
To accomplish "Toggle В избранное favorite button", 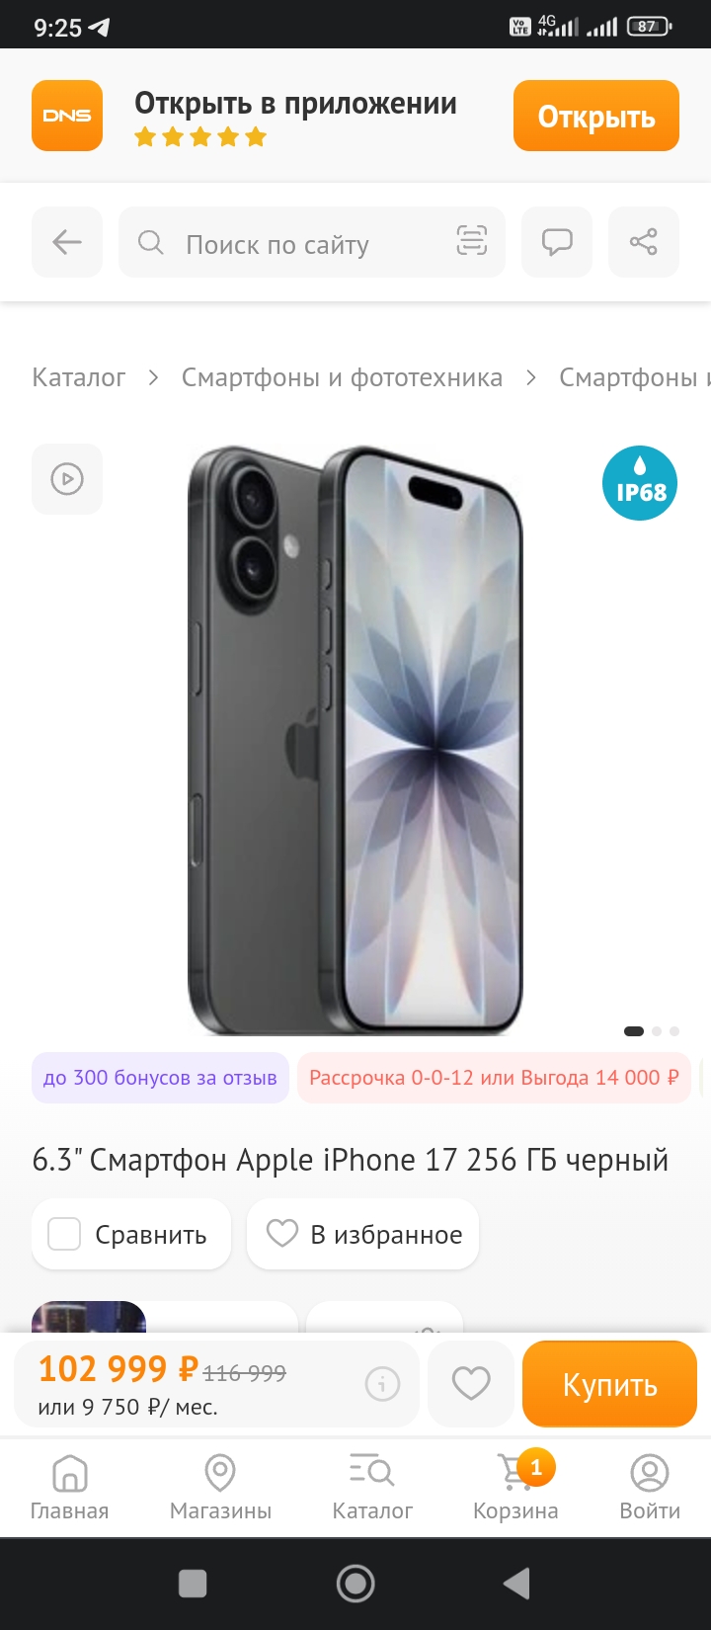I will [363, 1234].
